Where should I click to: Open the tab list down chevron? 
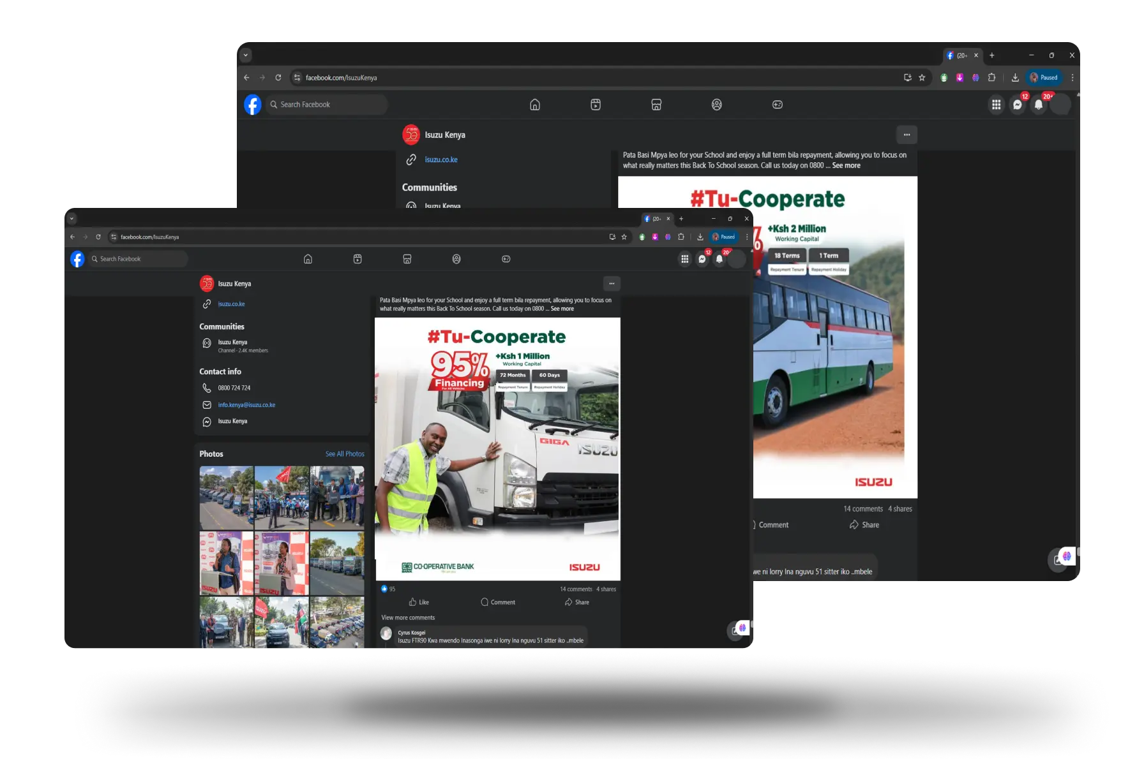point(71,218)
